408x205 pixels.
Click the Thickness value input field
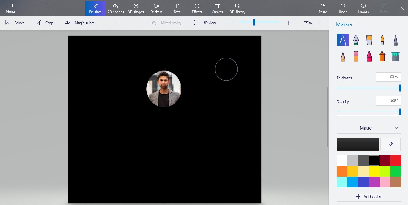[388, 77]
